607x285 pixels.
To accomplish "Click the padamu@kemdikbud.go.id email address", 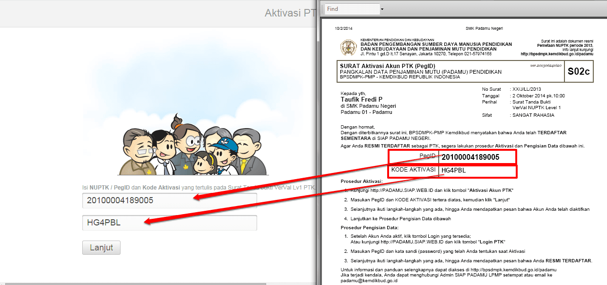I will click(369, 280).
